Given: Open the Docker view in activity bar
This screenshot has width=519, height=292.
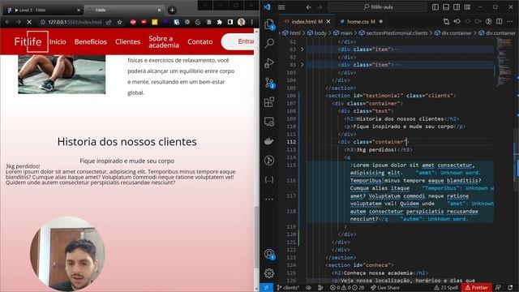Looking at the screenshot, I should coord(269,141).
